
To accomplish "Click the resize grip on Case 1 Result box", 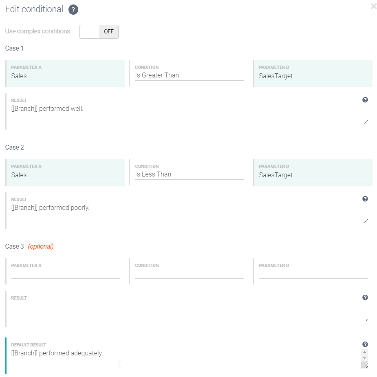I will click(366, 121).
